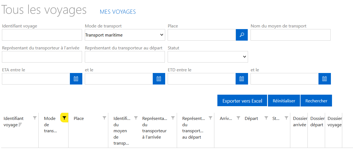Viewport: 353px width, 149px height.
Task: Open the filter on Départ column
Action: [266, 118]
